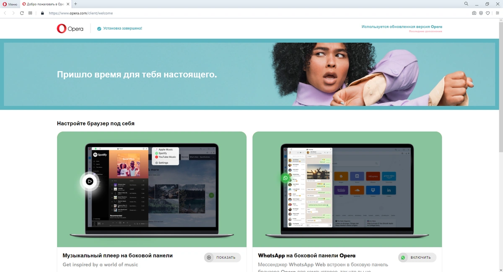The height and width of the screenshot is (272, 503).
Task: Focus the address bar URL field
Action: point(251,13)
